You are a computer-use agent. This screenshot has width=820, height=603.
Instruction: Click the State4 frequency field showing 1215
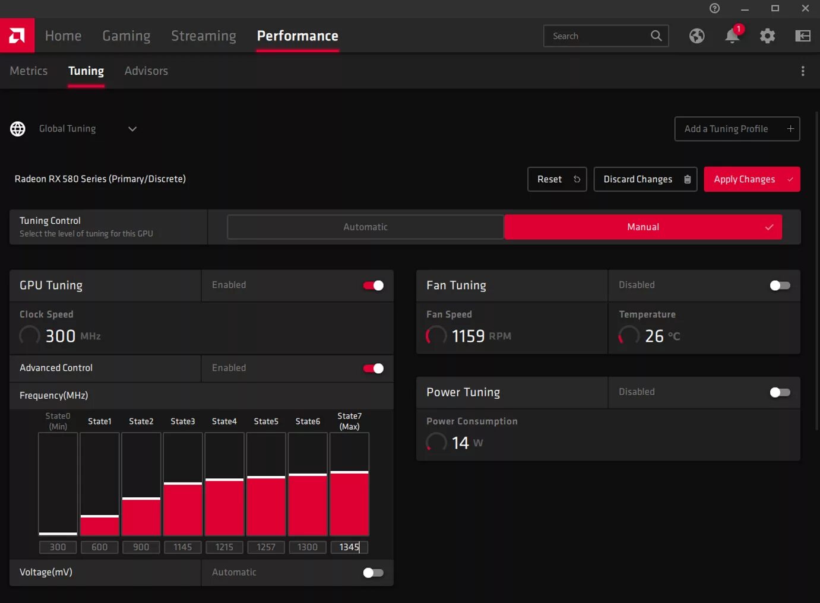pos(224,547)
